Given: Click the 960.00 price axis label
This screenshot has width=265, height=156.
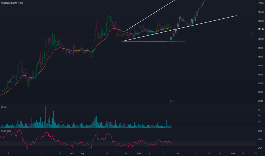Looking at the screenshot, I should click(261, 57).
